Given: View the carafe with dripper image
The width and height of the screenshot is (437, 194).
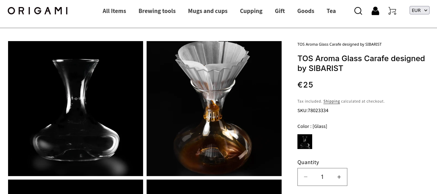Looking at the screenshot, I should pos(214,109).
